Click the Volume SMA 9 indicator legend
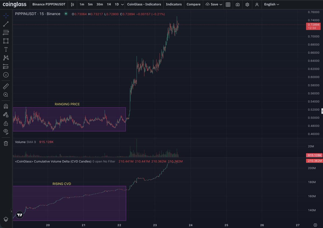Viewport: 323px width, 228px height. [x=25, y=142]
